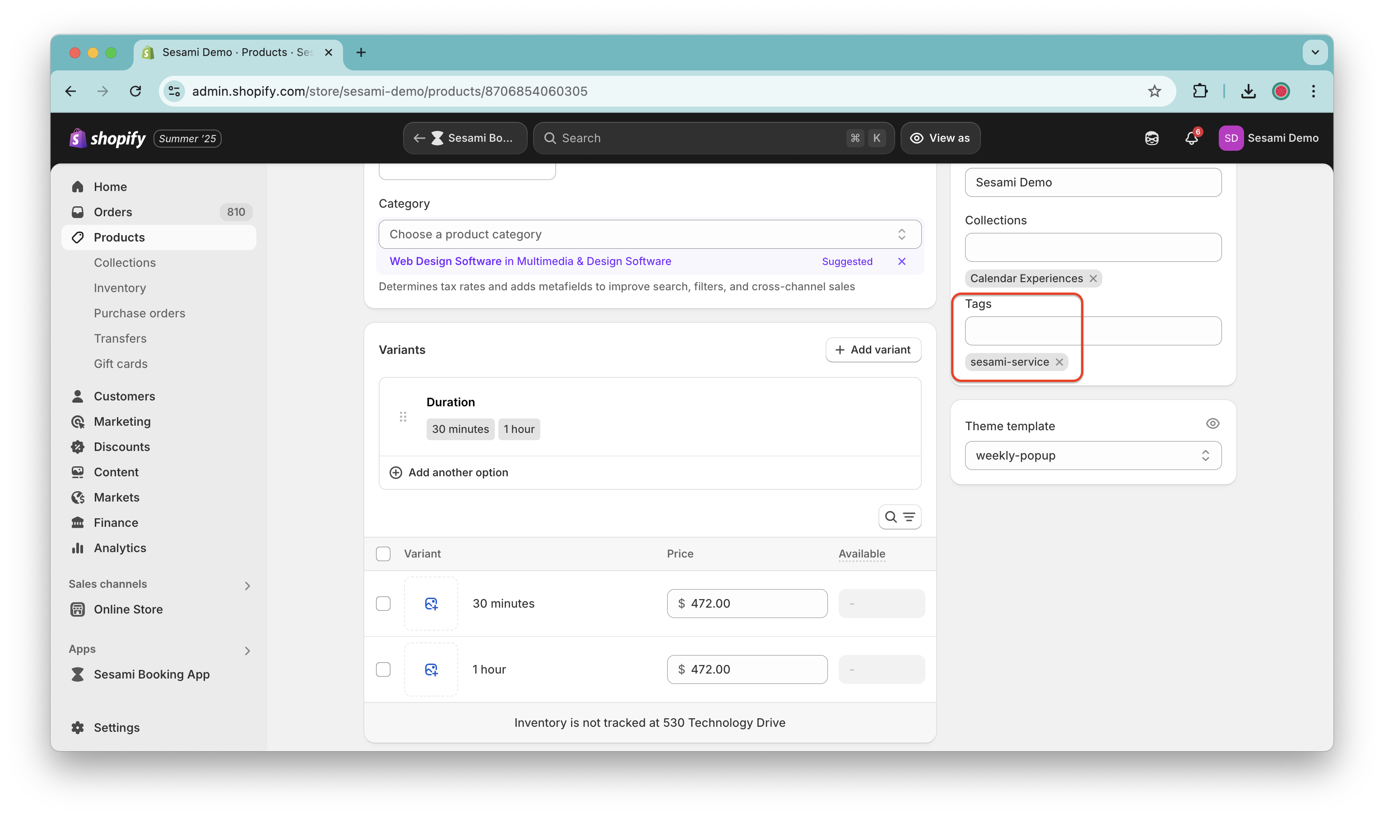Go to Home in sidebar
Screen dimensions: 1384x818
point(159,187)
